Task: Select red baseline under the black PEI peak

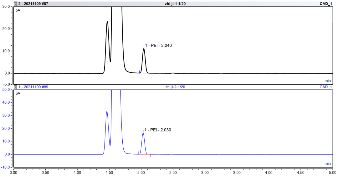Action: pos(144,73)
